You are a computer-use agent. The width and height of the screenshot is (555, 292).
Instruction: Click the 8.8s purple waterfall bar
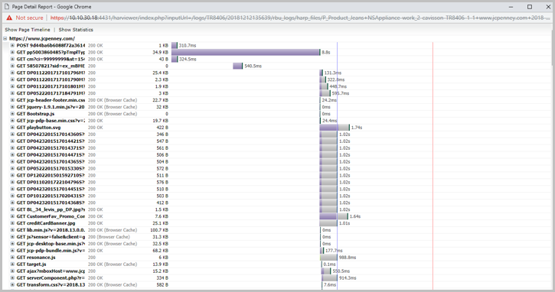(246, 52)
